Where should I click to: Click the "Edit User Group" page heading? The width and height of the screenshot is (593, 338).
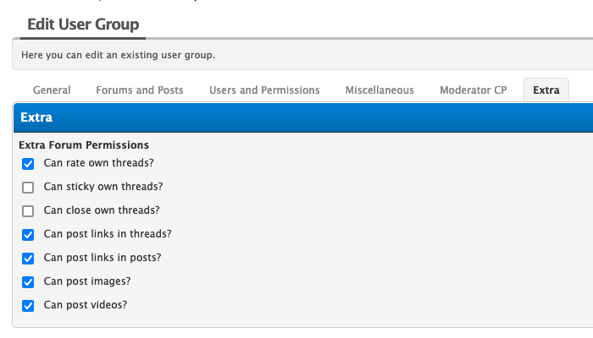(x=83, y=24)
